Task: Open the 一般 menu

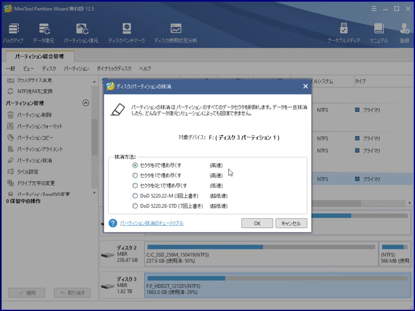Action: coord(10,69)
